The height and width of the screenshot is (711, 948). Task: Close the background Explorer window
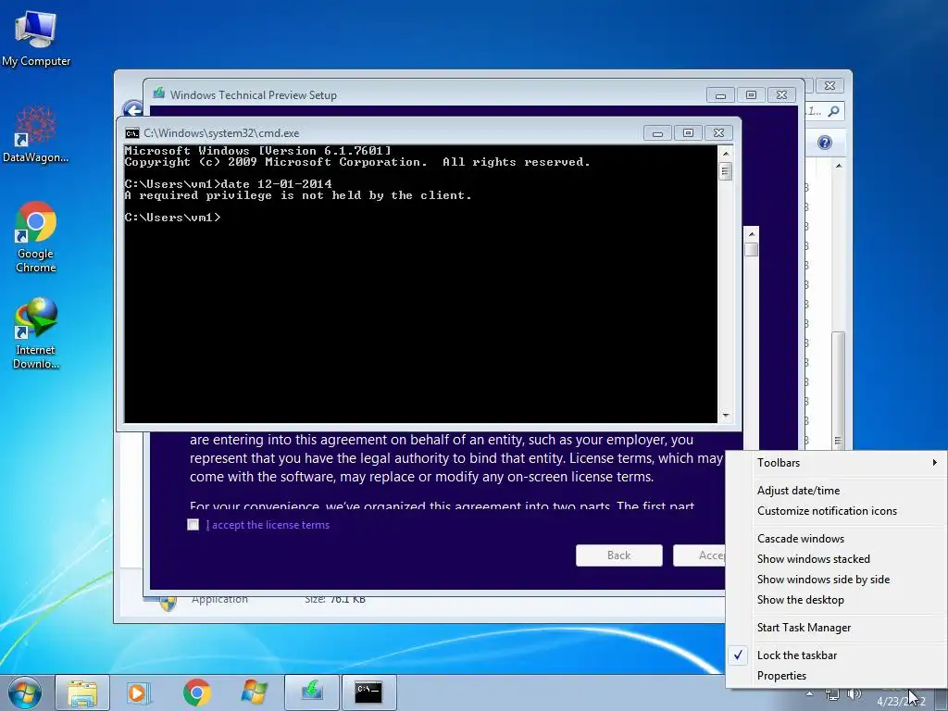(830, 86)
